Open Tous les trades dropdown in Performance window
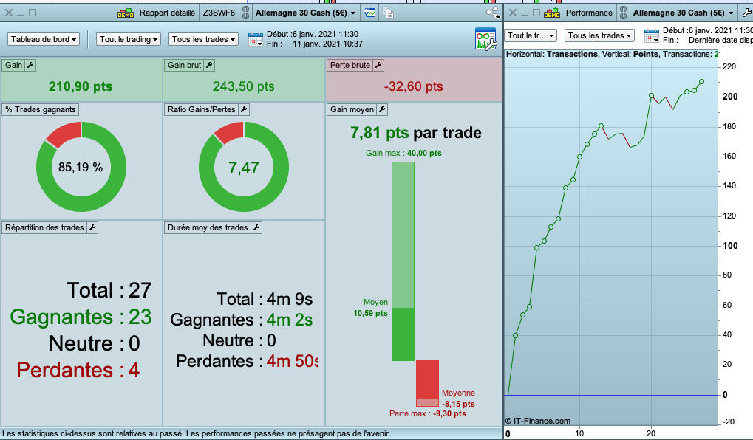 click(x=599, y=35)
